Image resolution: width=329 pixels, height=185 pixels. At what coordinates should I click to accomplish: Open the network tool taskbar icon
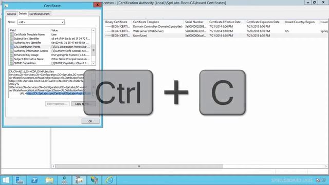coord(64,180)
